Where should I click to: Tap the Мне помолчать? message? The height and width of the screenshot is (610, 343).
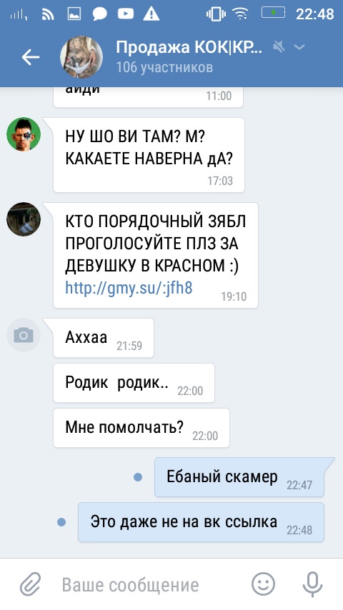point(141,428)
